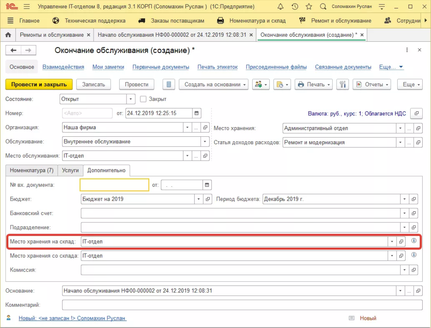Open the Номенклатура и склад menu section
Image resolution: width=431 pixels, height=328 pixels.
tap(252, 21)
